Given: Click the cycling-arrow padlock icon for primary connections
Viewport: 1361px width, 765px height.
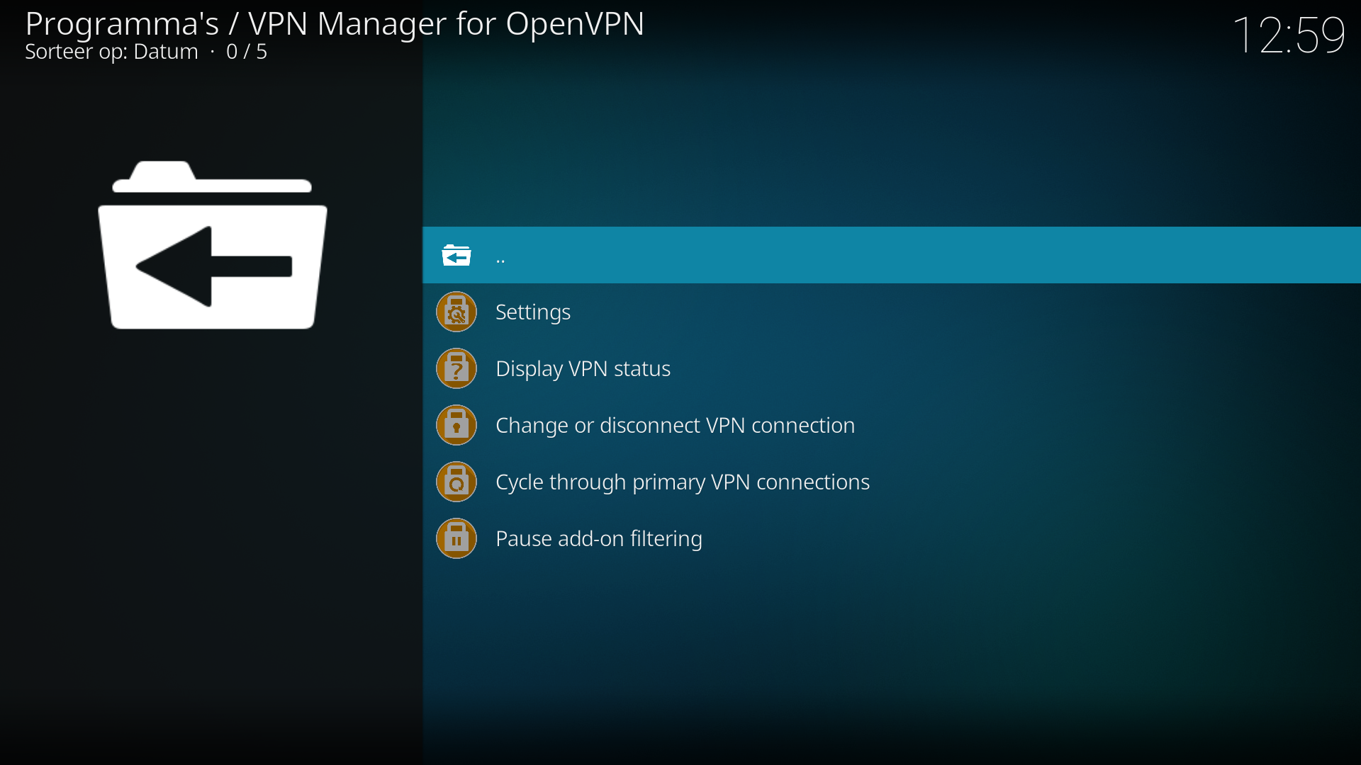Looking at the screenshot, I should 456,482.
